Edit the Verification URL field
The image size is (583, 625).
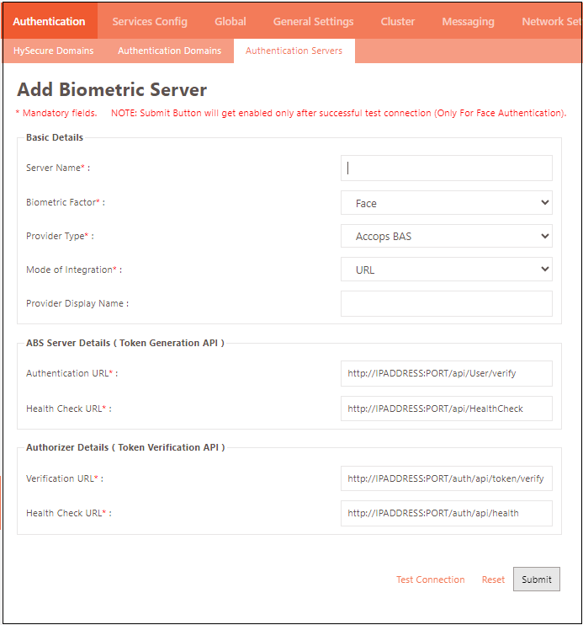[x=446, y=478]
